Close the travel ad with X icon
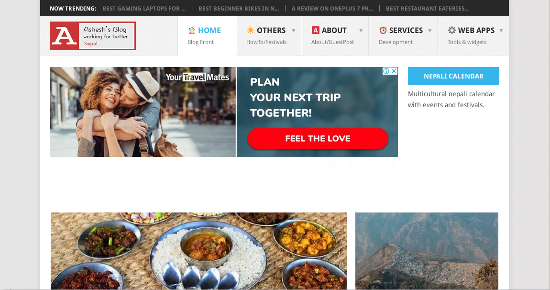550x290 pixels. click(x=394, y=71)
